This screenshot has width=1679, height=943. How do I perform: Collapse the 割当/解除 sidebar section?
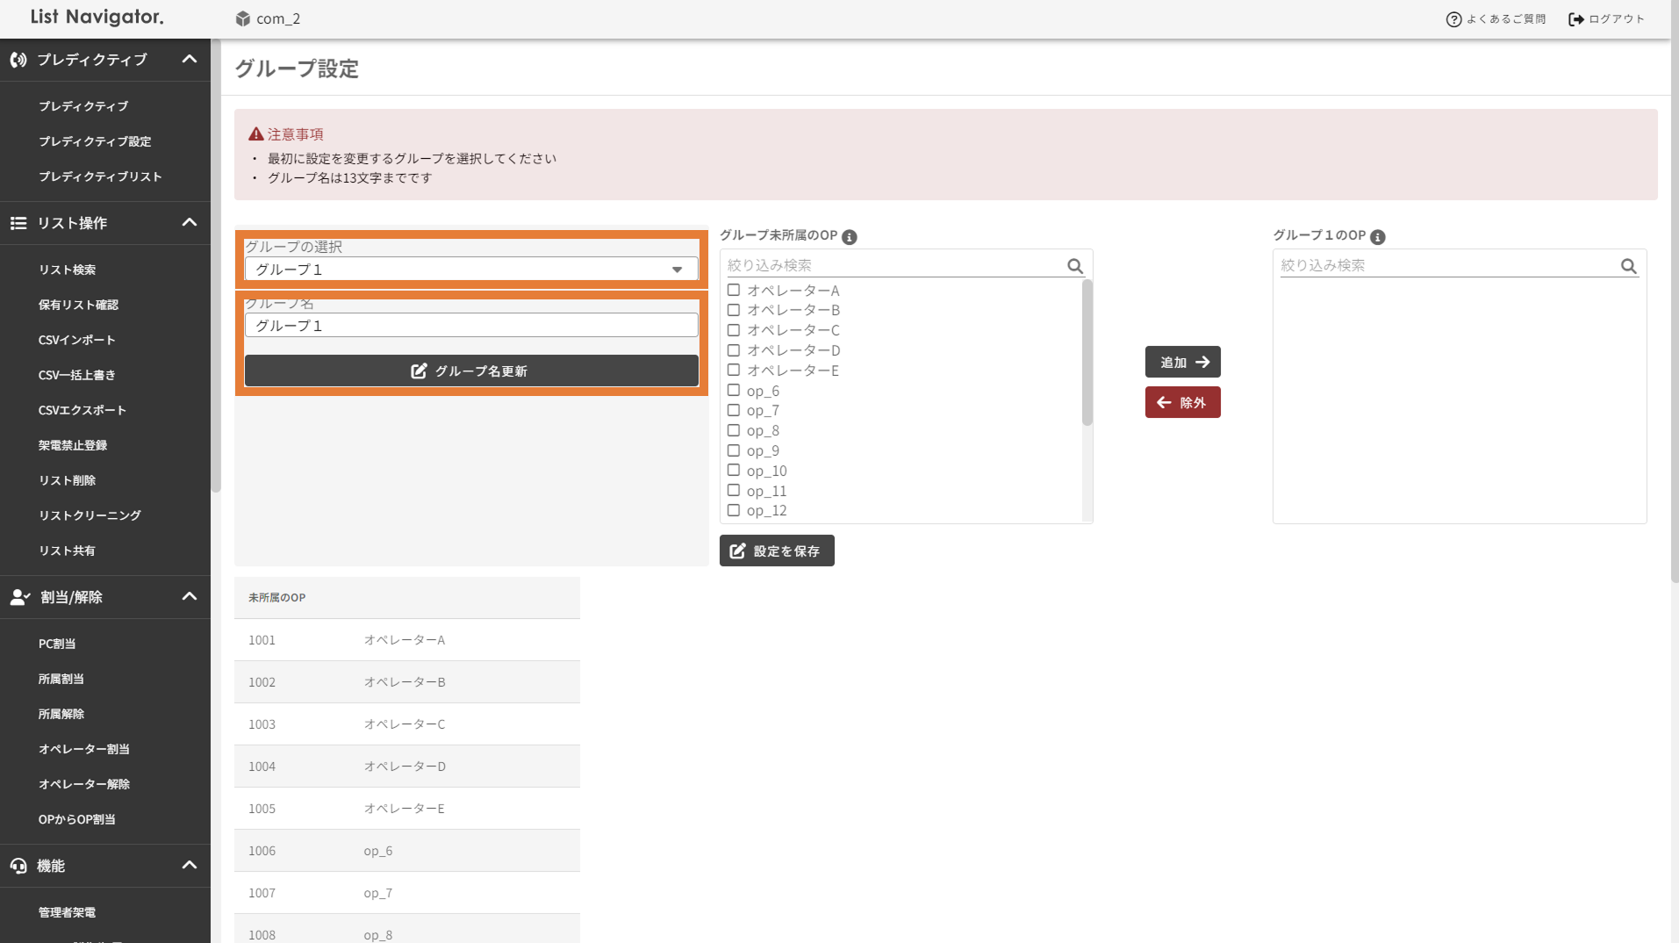point(189,597)
